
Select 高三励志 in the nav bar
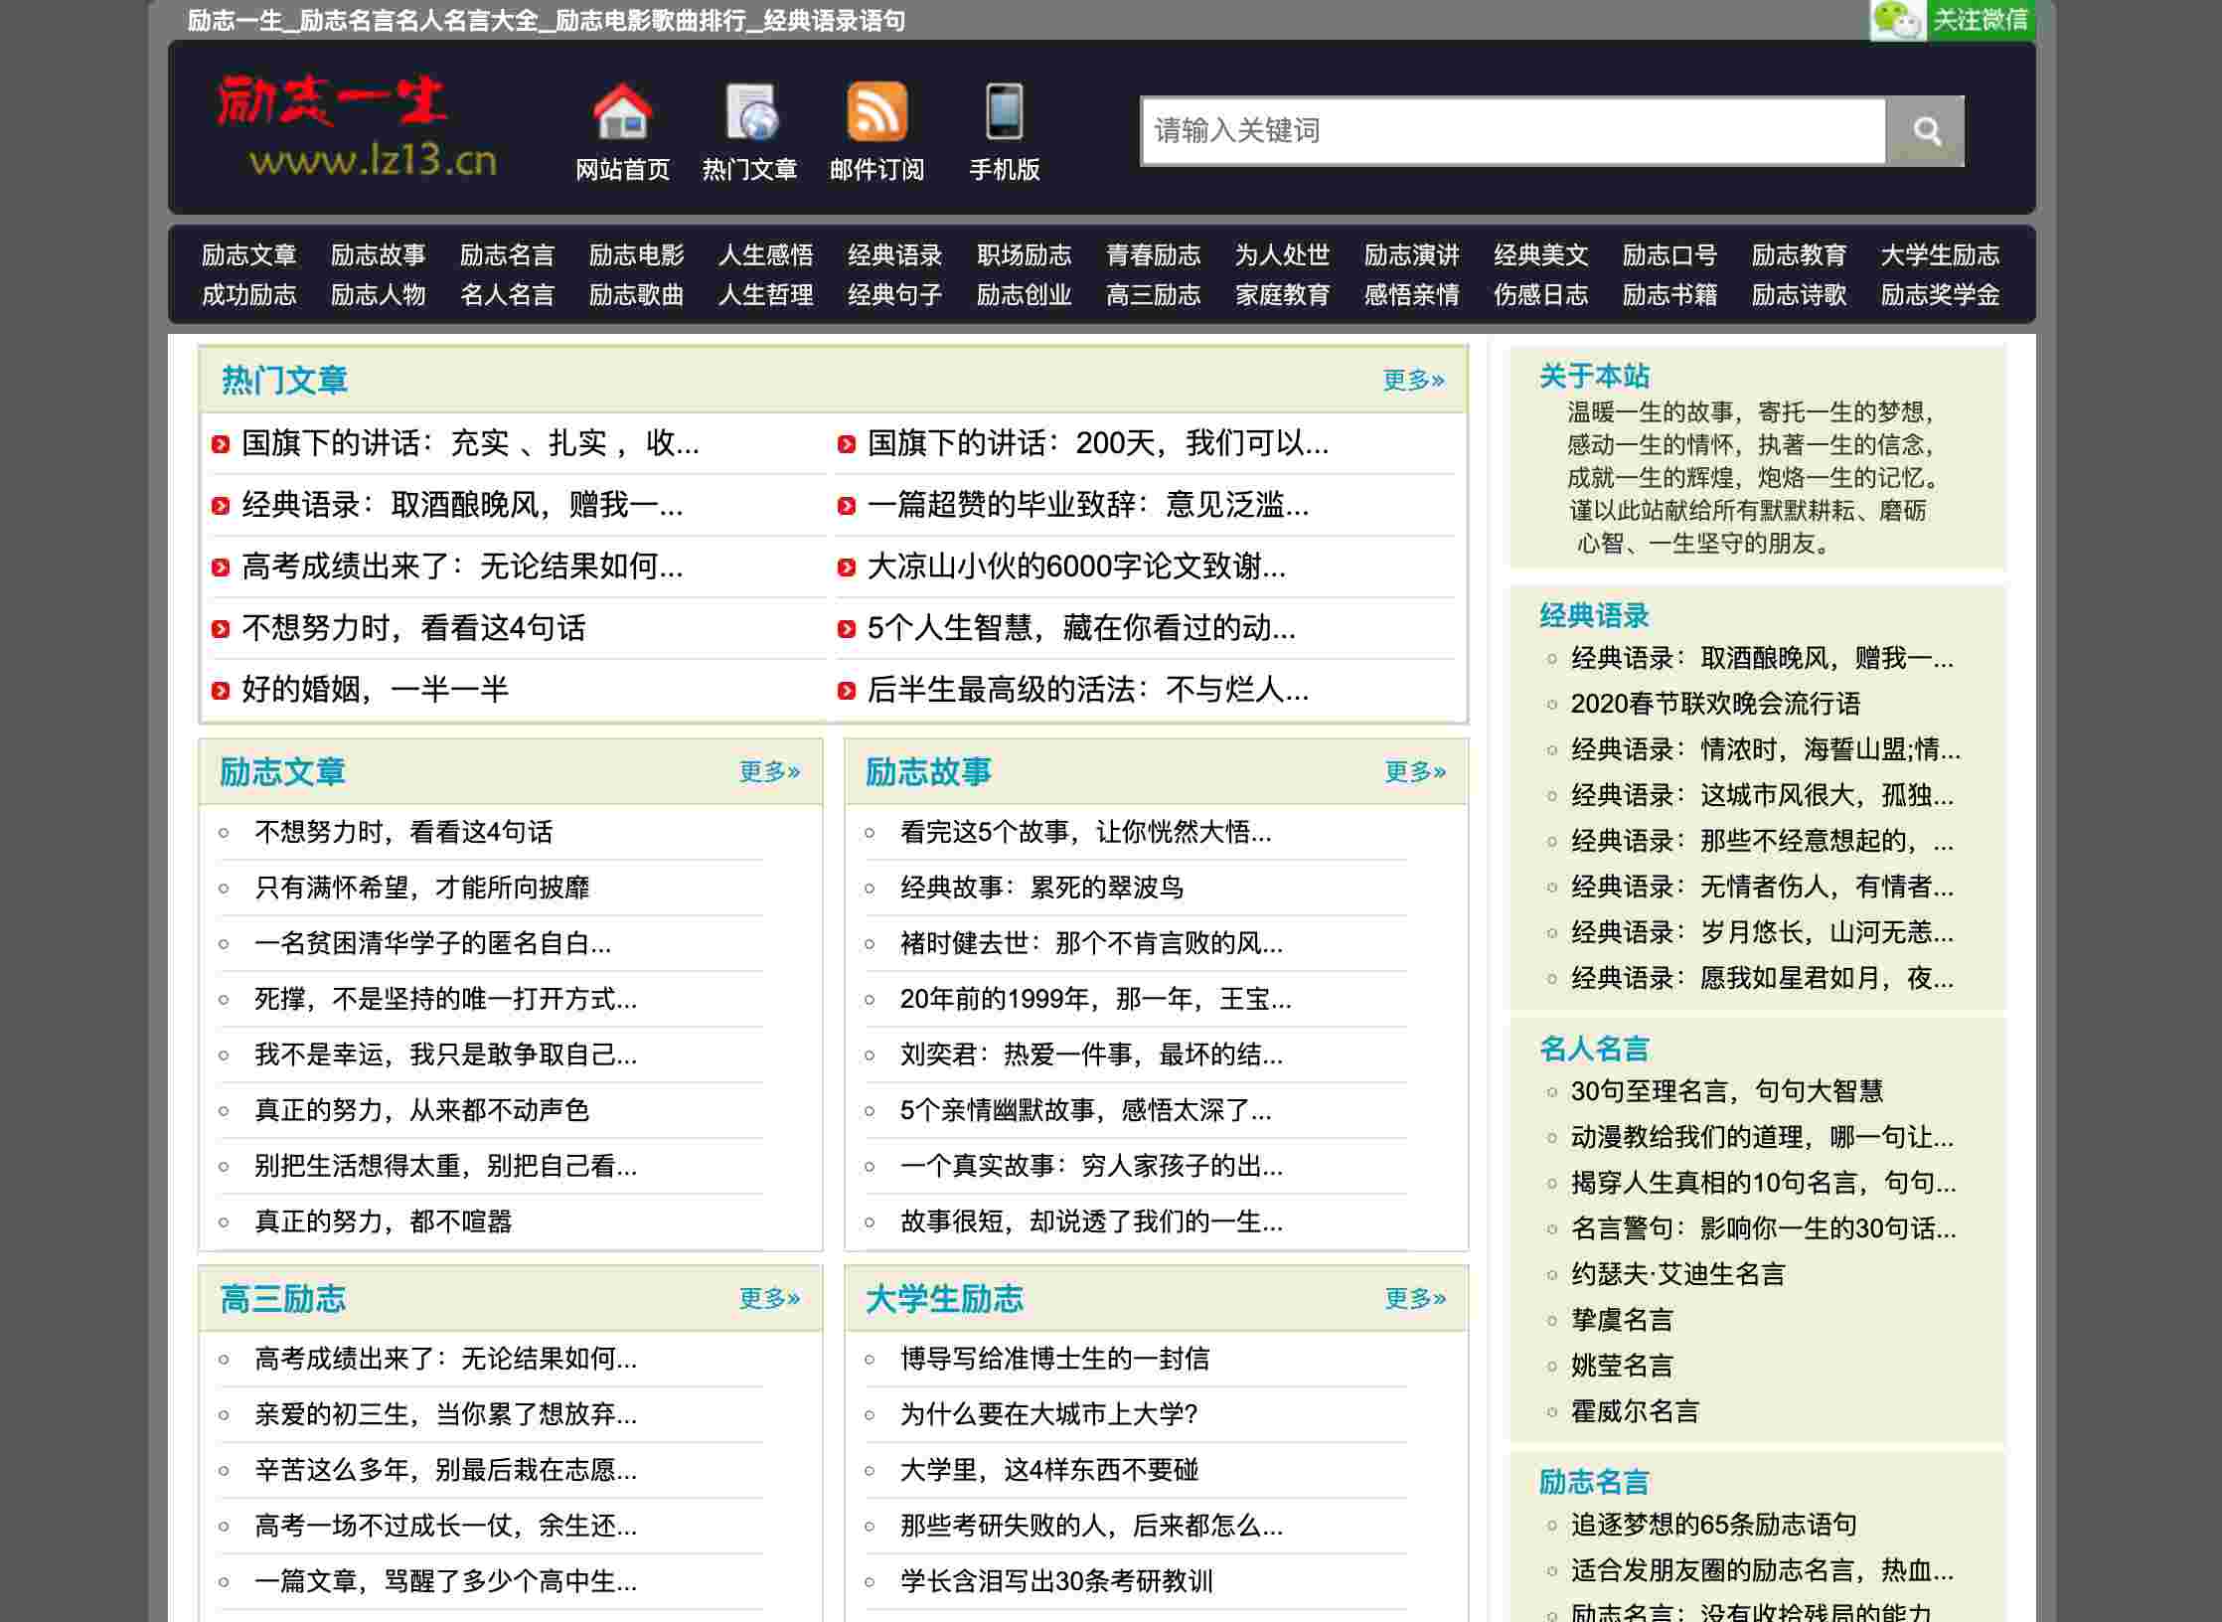[1153, 295]
